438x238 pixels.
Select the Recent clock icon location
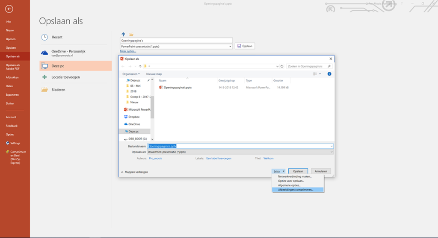click(x=44, y=37)
